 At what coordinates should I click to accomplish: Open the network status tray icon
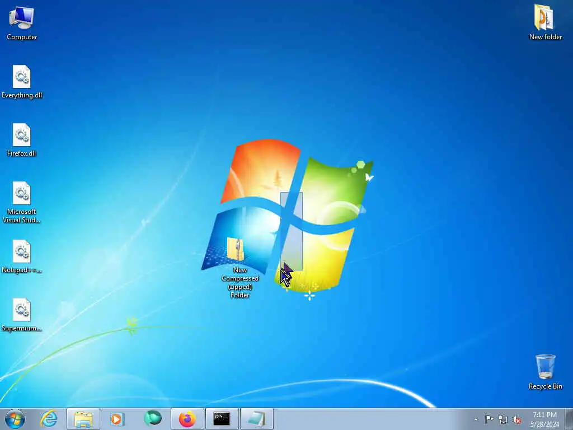click(x=503, y=419)
